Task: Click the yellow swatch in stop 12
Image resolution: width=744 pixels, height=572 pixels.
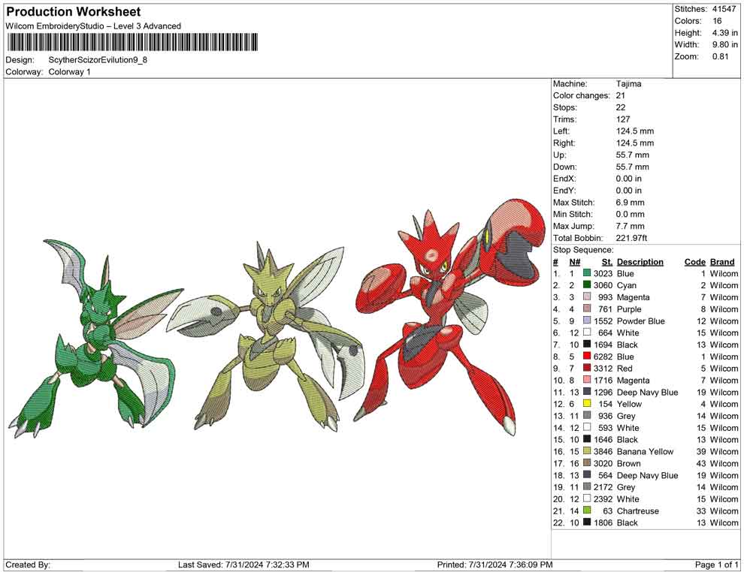Action: pyautogui.click(x=587, y=403)
